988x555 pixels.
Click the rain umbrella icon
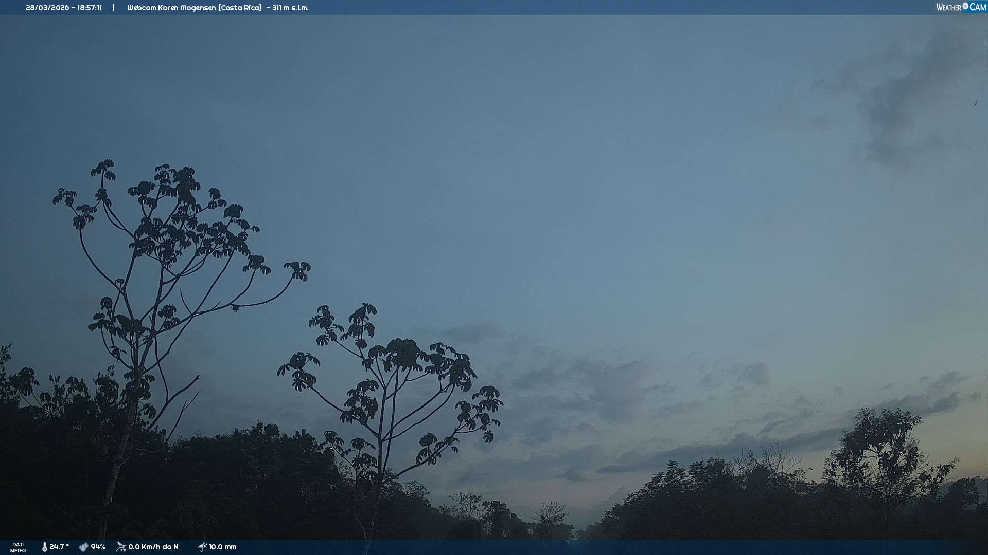[202, 547]
